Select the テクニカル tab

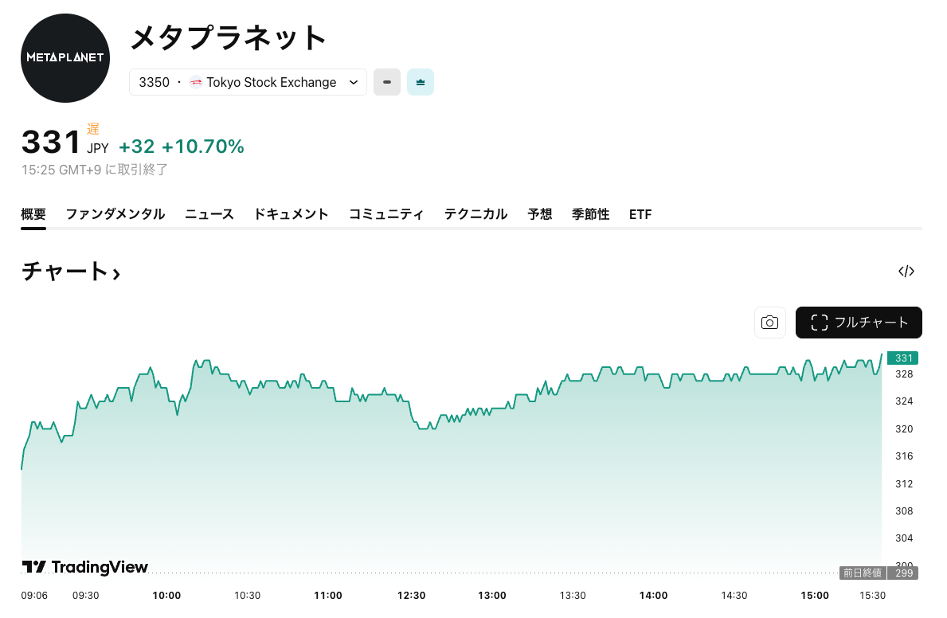point(475,214)
